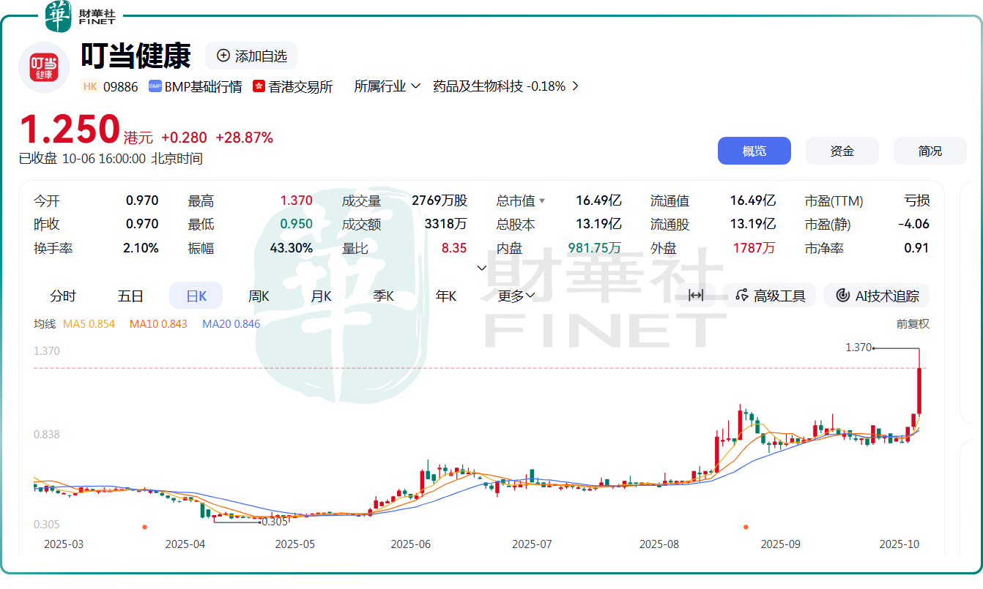Image resolution: width=983 pixels, height=589 pixels.
Task: Click the Hong Kong exchange flag icon
Action: (259, 86)
